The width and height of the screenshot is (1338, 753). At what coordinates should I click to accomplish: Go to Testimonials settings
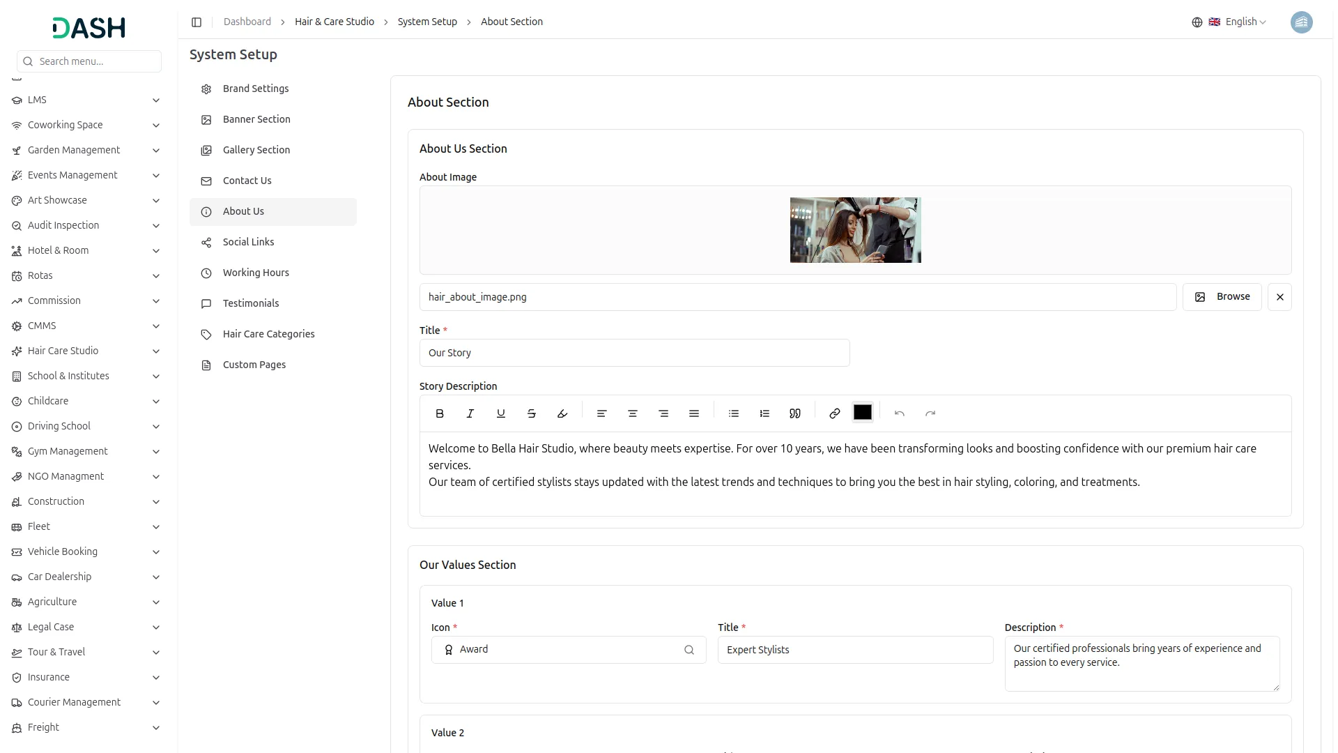[273, 304]
